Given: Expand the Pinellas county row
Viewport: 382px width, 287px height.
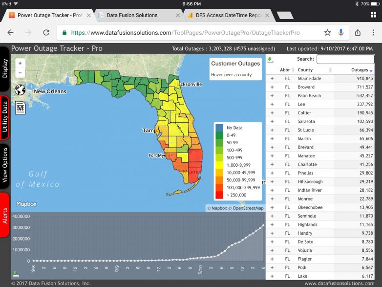Looking at the screenshot, I should 272,173.
